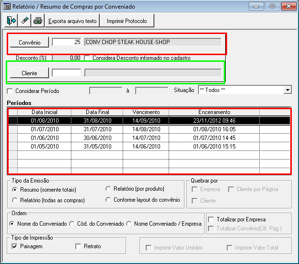Check the Considerar Período checkbox
This screenshot has height=264, width=299.
coord(10,91)
